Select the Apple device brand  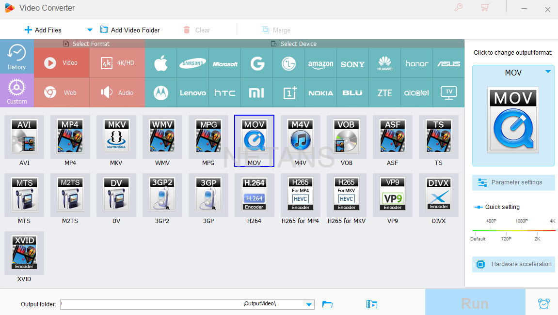click(161, 63)
